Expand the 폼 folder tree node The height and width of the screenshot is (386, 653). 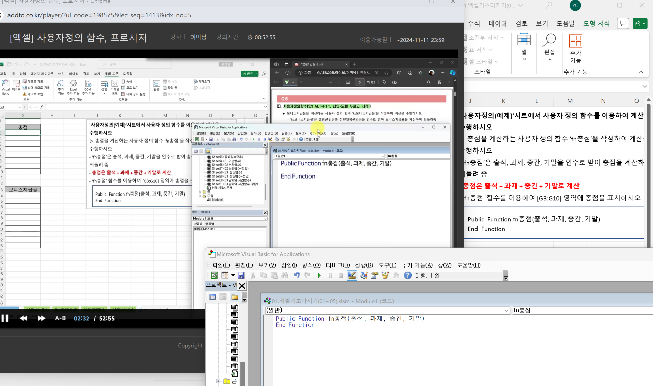pyautogui.click(x=218, y=381)
